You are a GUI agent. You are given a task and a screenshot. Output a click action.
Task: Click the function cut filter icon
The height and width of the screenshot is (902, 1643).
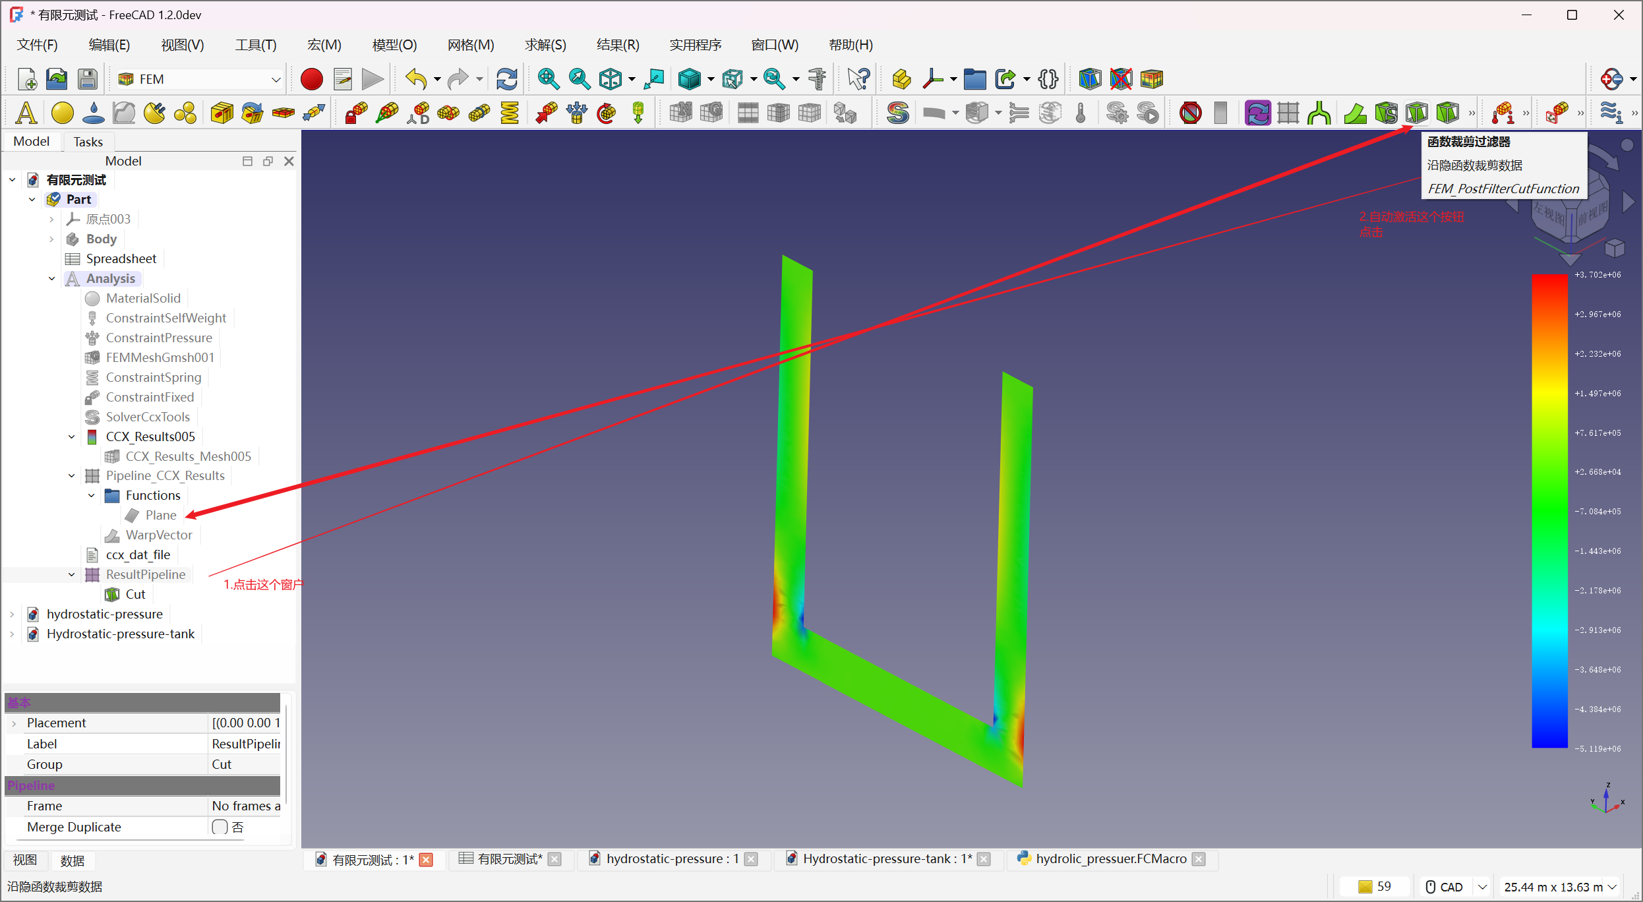coord(1416,113)
